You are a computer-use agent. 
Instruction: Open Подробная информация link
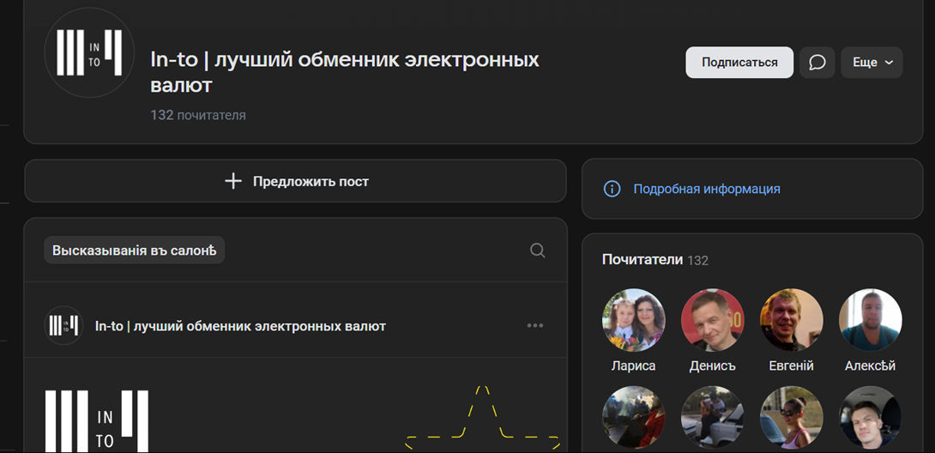coord(707,189)
